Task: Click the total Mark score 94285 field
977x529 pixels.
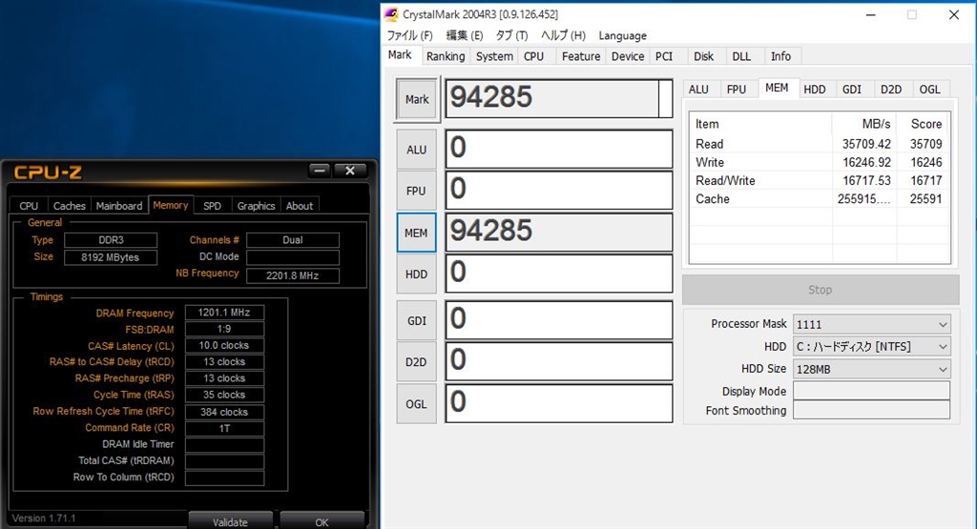Action: click(559, 98)
